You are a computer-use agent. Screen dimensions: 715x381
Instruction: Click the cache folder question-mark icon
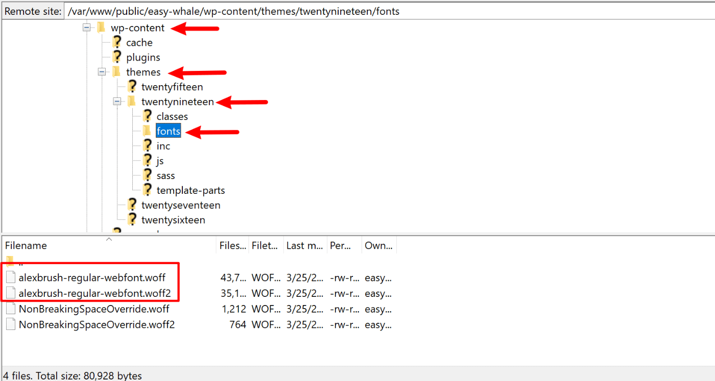[x=117, y=42]
